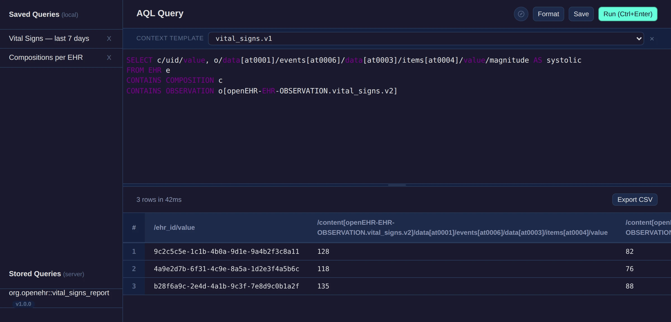Select EHR id 9c2c5c5e-1c1b-4b0a-9d1e-9a4b2f3c8a11

[226, 252]
